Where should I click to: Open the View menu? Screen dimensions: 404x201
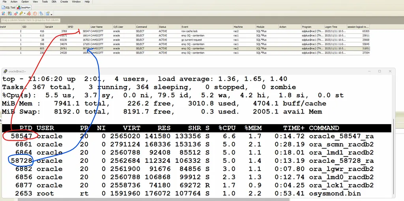coord(35,2)
